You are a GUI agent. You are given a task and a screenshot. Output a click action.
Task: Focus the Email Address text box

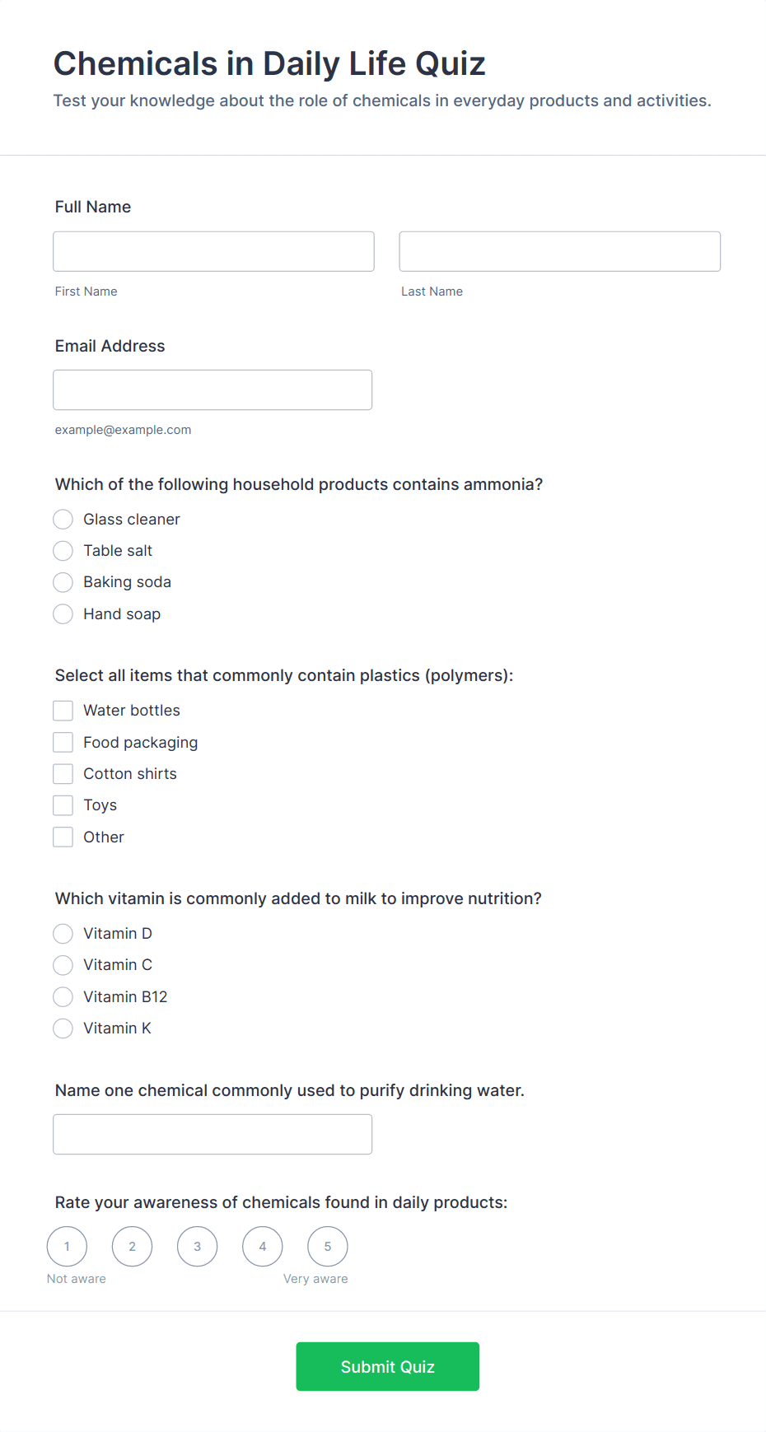click(x=213, y=389)
